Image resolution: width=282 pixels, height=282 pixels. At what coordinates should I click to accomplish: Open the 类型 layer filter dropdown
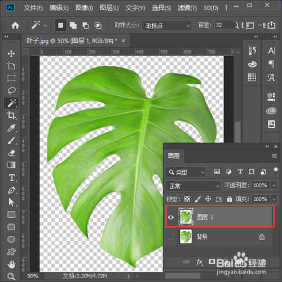coord(186,172)
